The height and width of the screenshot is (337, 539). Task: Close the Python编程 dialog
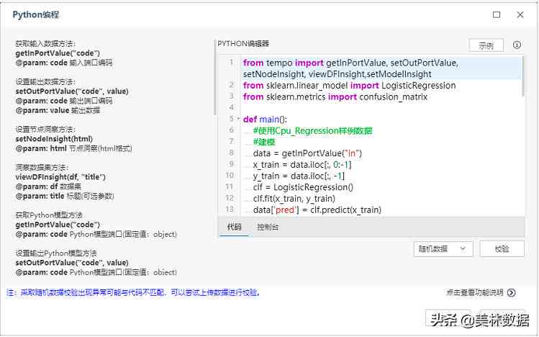(520, 15)
